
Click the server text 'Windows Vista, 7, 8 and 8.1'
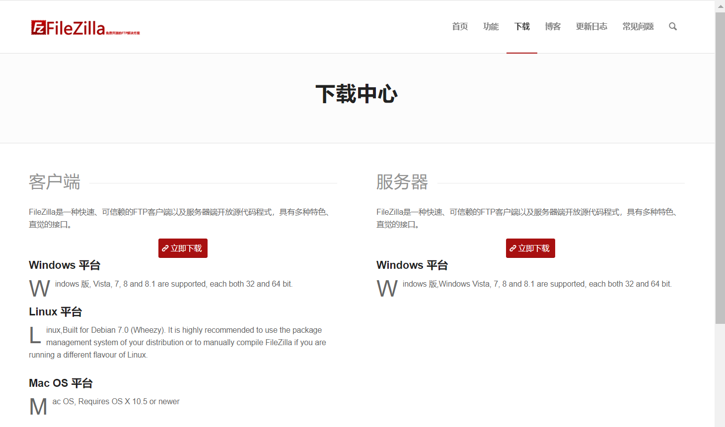487,284
